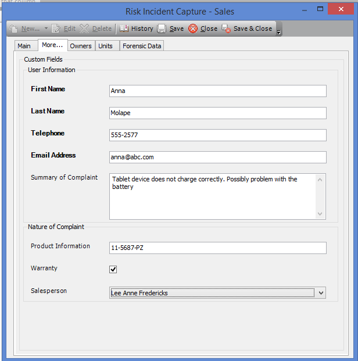Open the Forensic Data tab
Screen dimensions: 358x361
[142, 46]
